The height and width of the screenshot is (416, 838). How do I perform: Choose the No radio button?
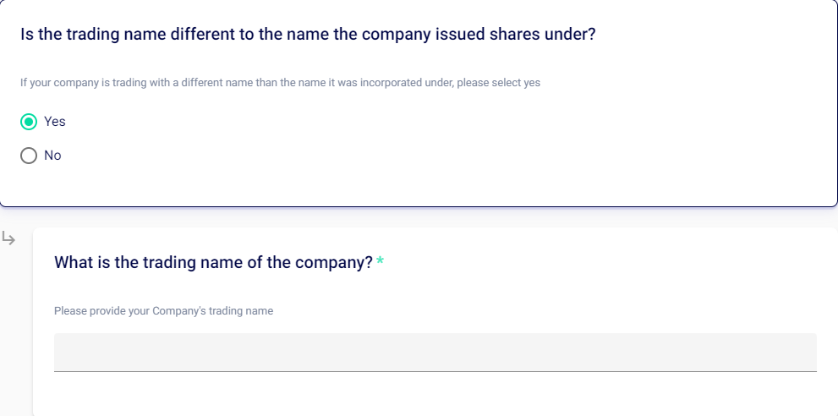pyautogui.click(x=29, y=156)
